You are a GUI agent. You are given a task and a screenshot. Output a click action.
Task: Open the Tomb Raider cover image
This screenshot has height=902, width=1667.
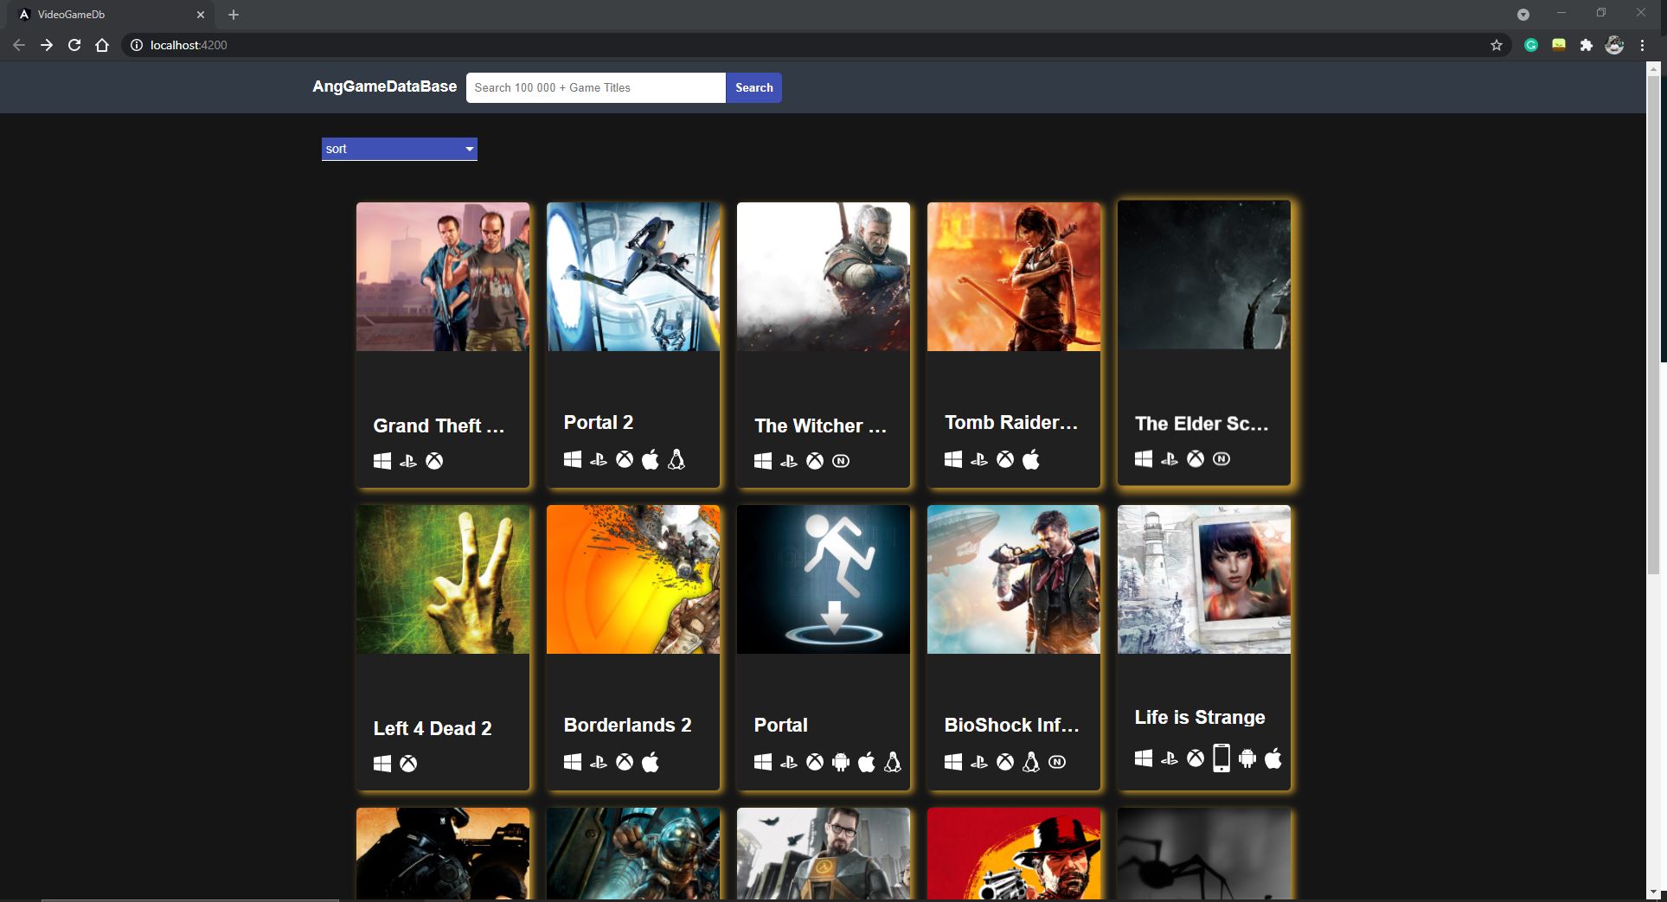pos(1014,277)
